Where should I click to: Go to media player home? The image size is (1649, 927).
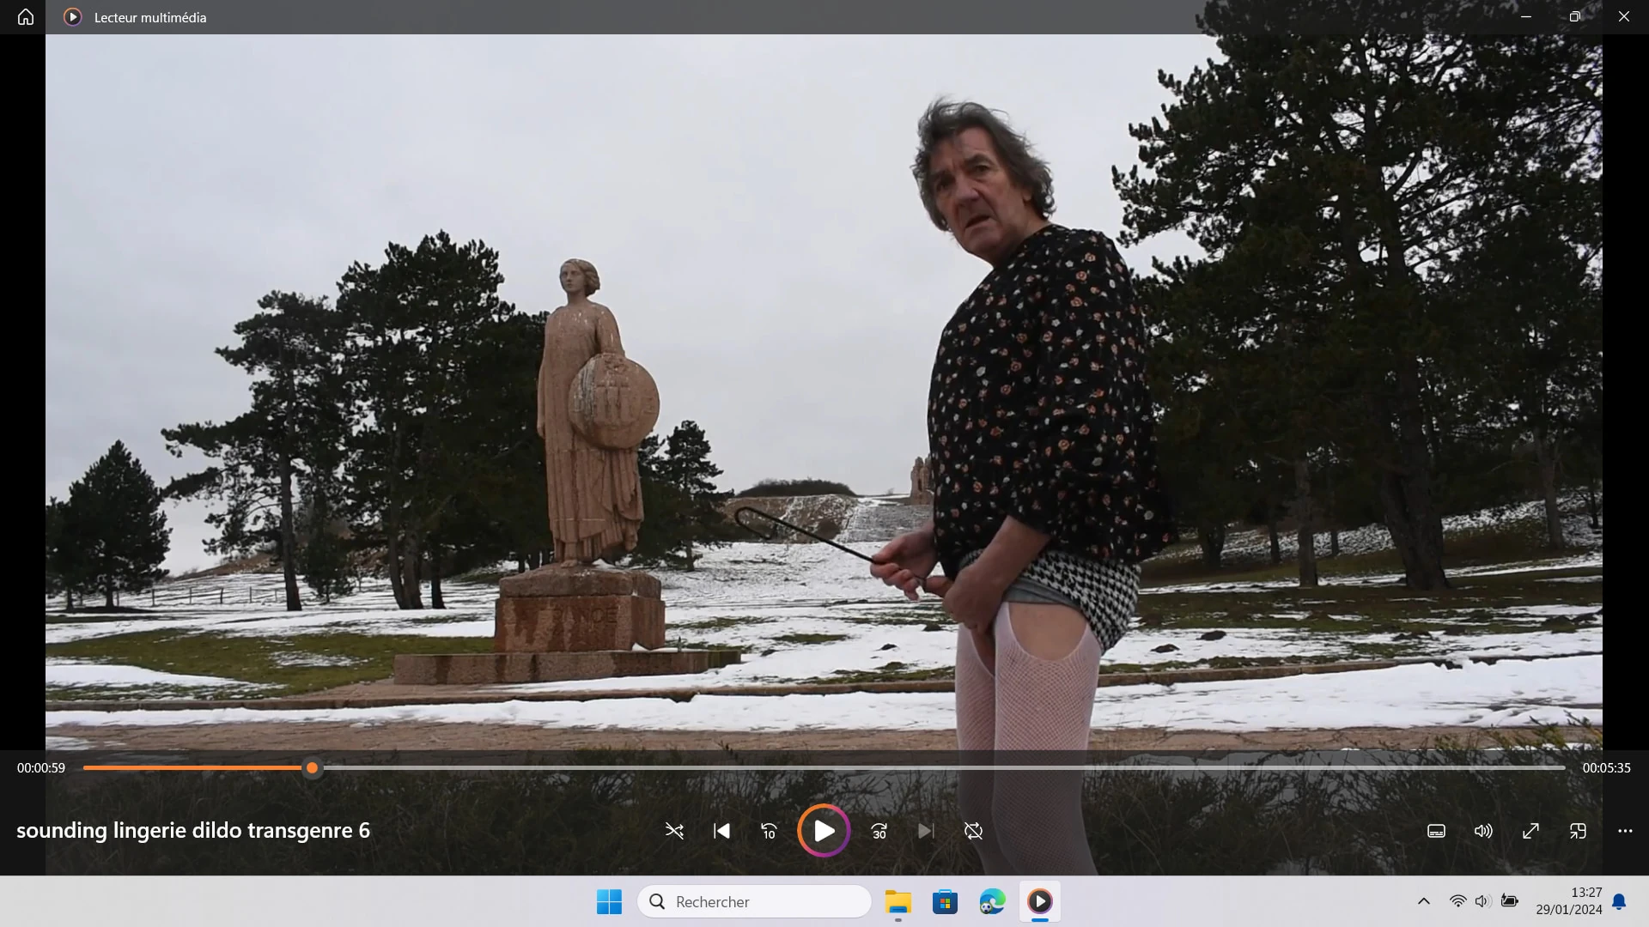pyautogui.click(x=26, y=17)
